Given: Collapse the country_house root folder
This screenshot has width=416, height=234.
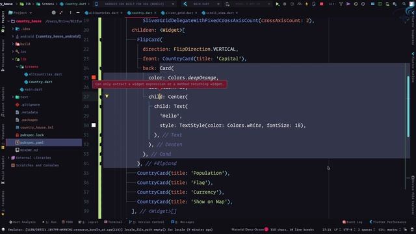Looking at the screenshot, I should tap(8, 21).
